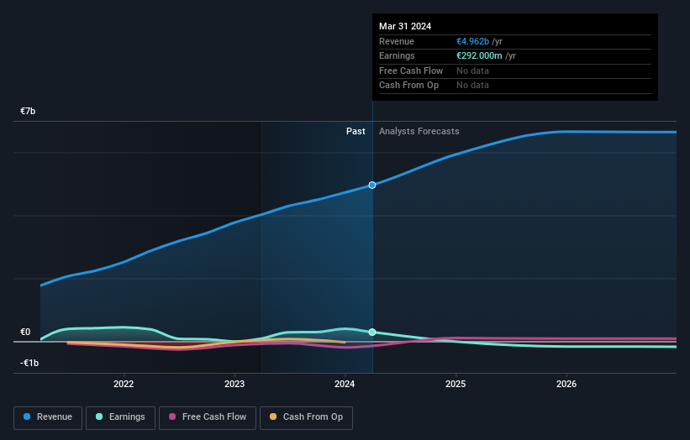
Task: Click the 2024 x-axis label
Action: coord(345,384)
